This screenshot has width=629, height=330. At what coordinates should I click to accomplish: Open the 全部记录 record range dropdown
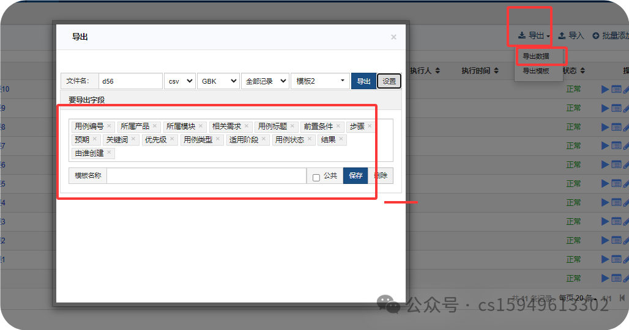[x=265, y=81]
